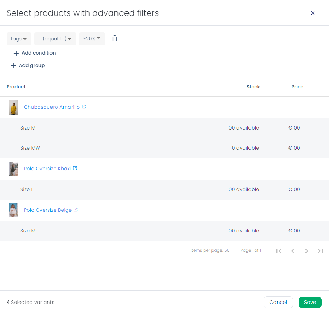
Task: Delete the Tags filter condition with trash icon
Action: [115, 38]
